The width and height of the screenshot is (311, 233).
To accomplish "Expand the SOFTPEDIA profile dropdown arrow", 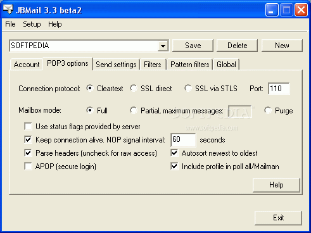I will coord(163,46).
